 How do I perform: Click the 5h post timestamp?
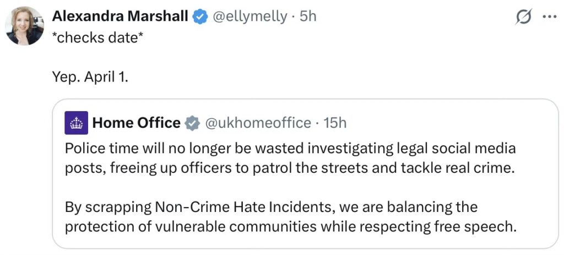click(308, 17)
